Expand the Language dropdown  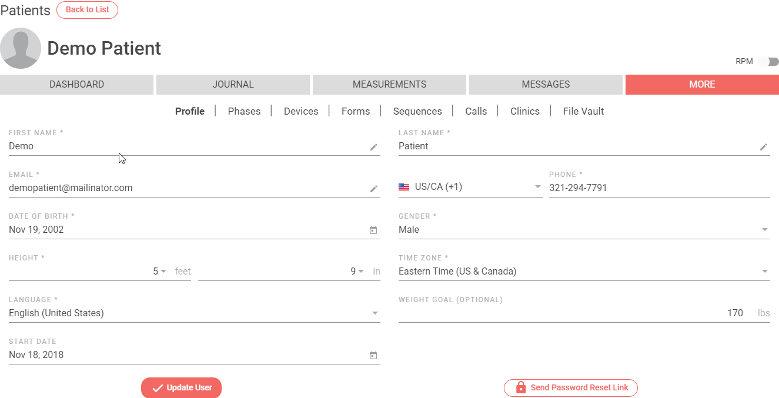point(194,313)
